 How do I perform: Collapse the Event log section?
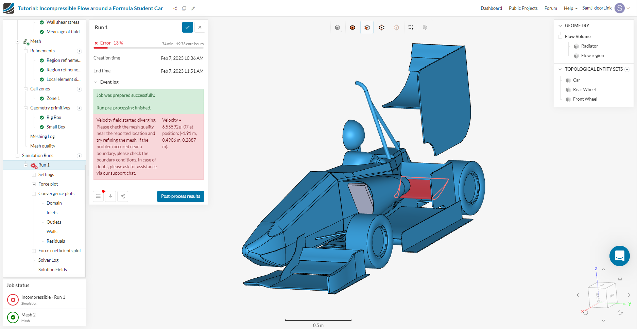[96, 82]
